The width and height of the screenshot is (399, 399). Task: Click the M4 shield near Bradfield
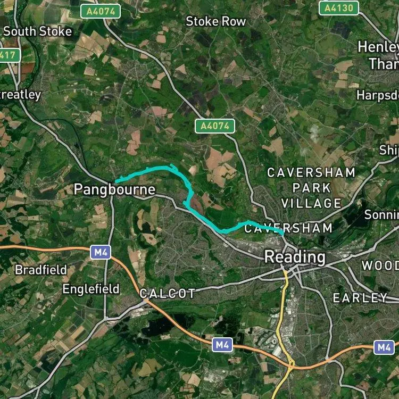(x=101, y=252)
